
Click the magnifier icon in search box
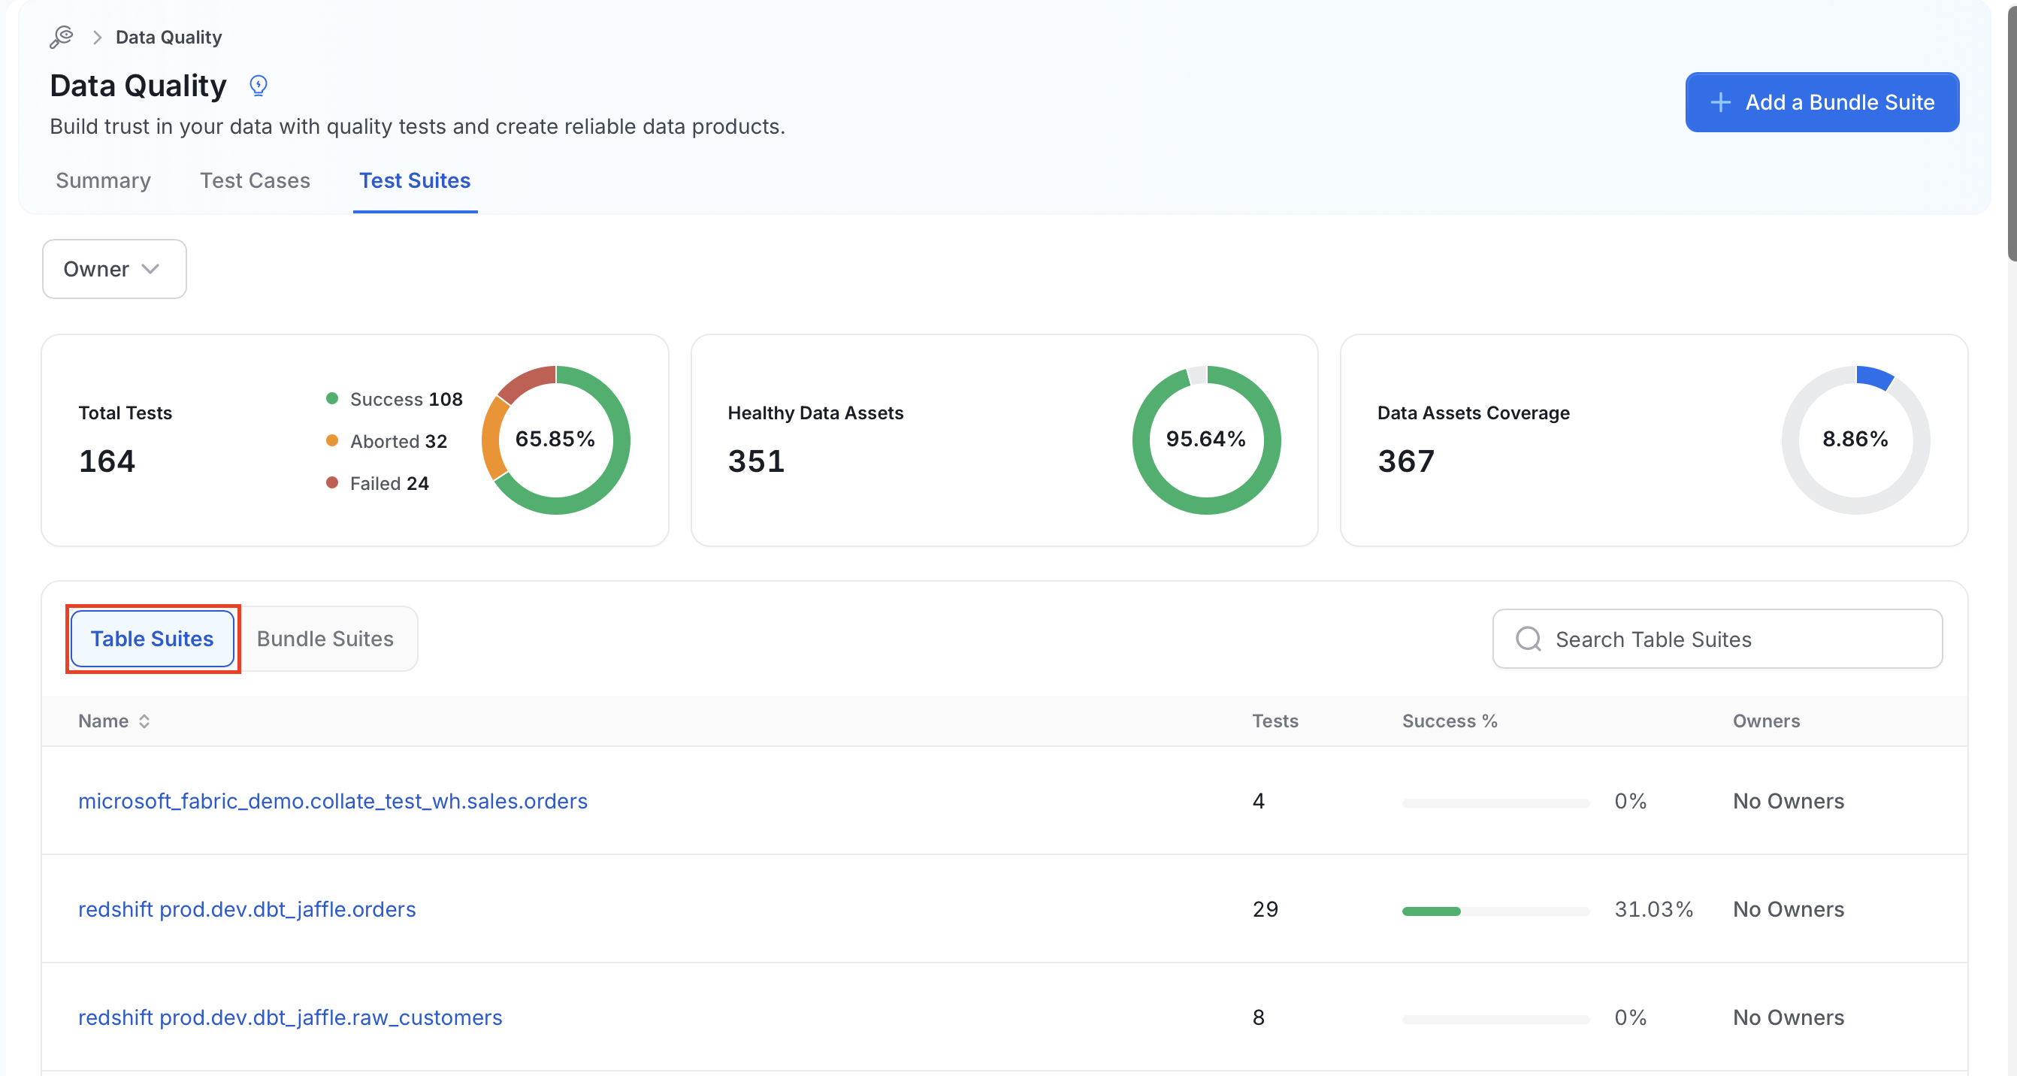click(1528, 639)
